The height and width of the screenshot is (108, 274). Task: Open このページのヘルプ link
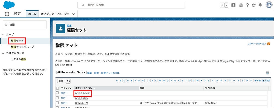(257, 44)
